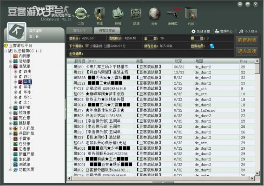Viewport: 264px width, 186px height.
Task: Select the 忍者服 tree icon
Action: [15, 149]
